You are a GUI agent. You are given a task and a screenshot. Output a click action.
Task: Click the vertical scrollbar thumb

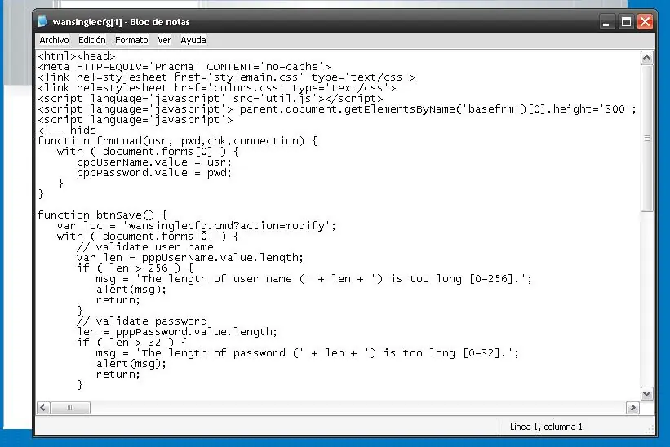tap(647, 138)
